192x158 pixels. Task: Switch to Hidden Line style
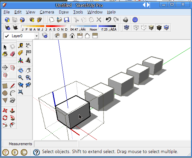(x=144, y=27)
